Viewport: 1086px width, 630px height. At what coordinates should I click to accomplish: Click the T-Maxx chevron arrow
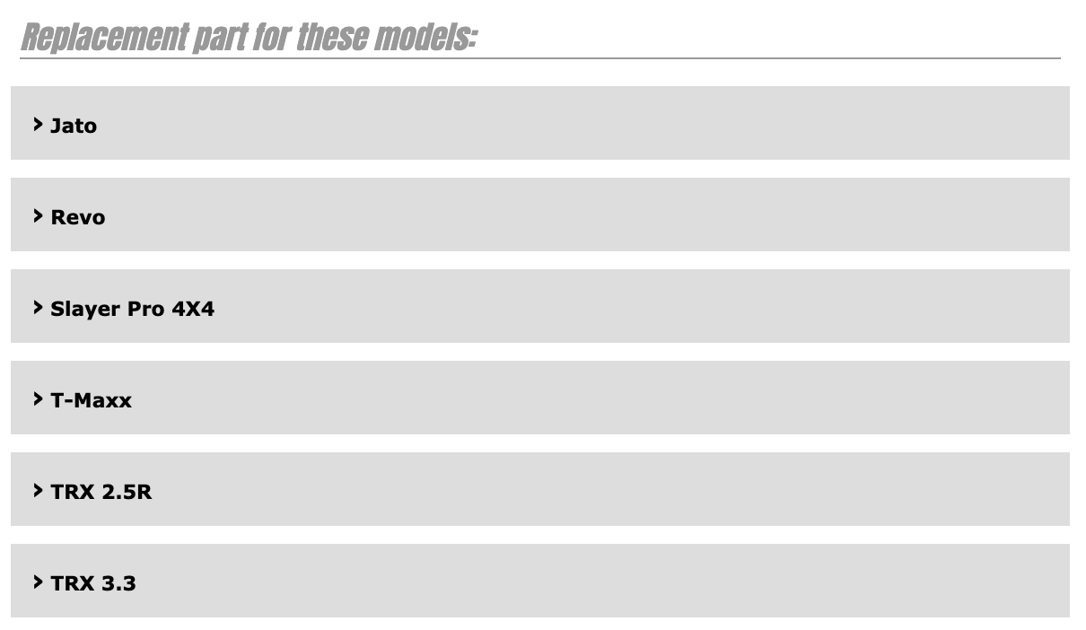38,398
